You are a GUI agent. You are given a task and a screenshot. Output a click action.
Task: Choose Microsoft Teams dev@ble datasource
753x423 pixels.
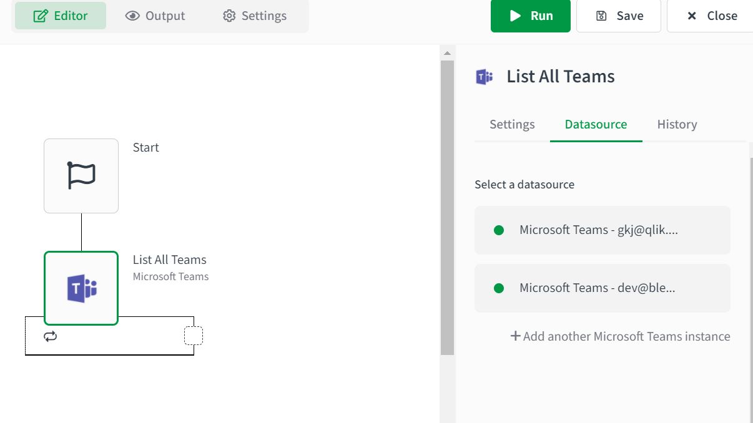[603, 288]
